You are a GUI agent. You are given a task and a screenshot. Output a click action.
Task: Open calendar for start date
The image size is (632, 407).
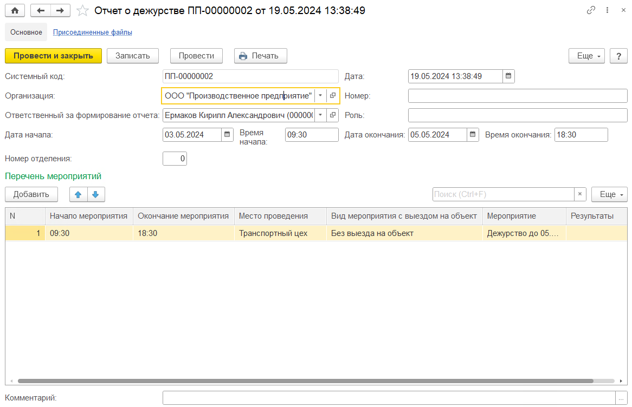(228, 135)
